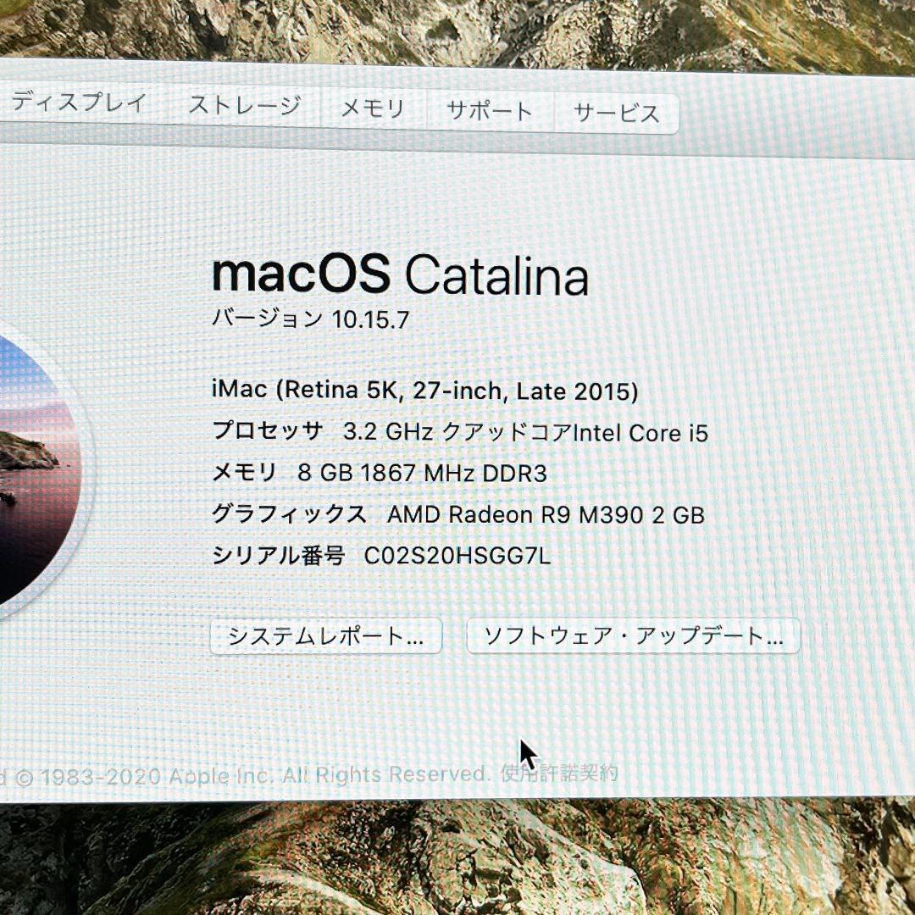The height and width of the screenshot is (915, 915).
Task: Click the システムレポート... button
Action: (325, 636)
